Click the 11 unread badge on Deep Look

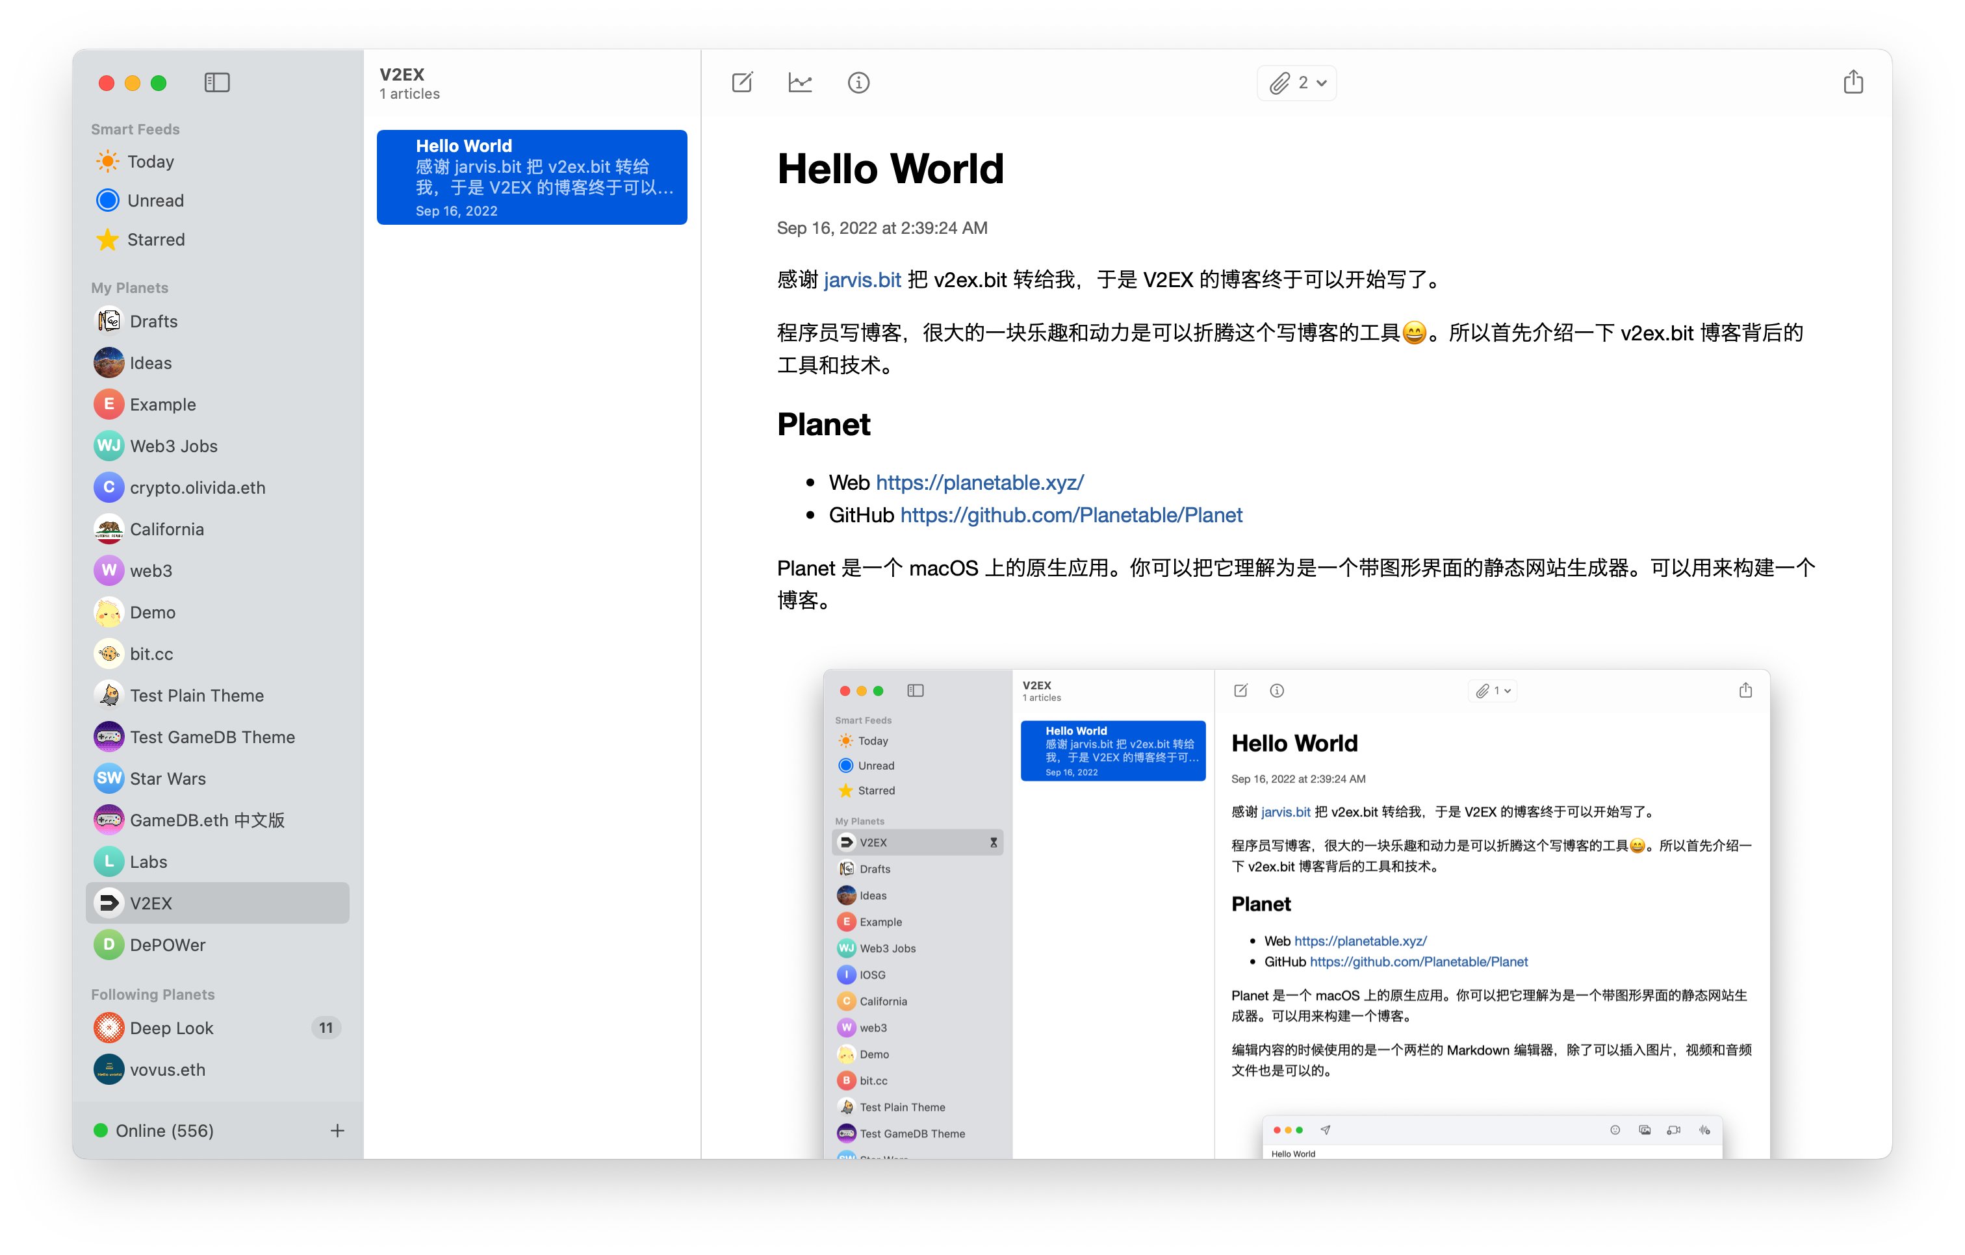pyautogui.click(x=326, y=1028)
